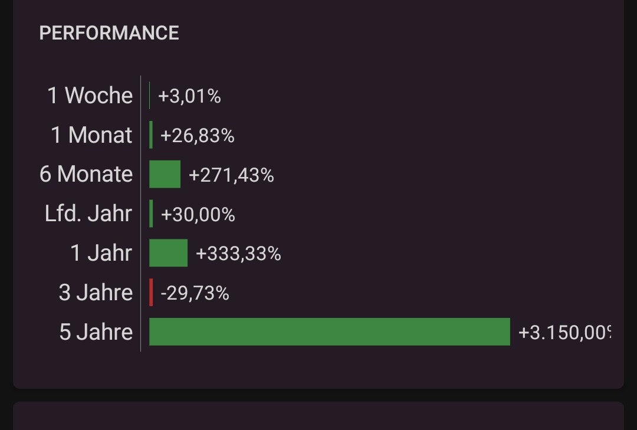Tap the negative -29,73% value
The width and height of the screenshot is (637, 430).
[x=195, y=293]
